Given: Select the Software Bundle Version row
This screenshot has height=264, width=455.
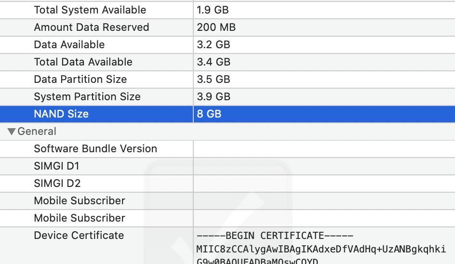Looking at the screenshot, I should coord(95,149).
